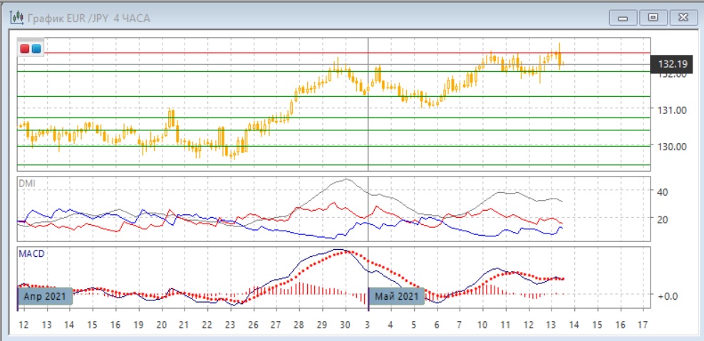Click the blue square icon on chart
Screen dimensions: 704x341
click(x=36, y=48)
